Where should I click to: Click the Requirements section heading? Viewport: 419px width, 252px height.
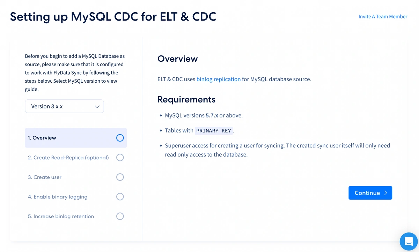click(186, 99)
